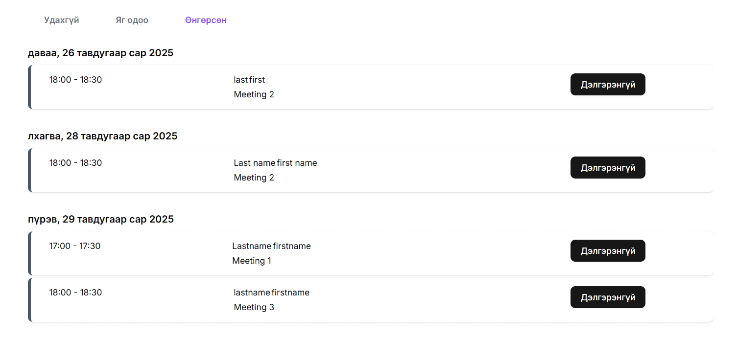Click the Meeting 3 title
Screen dimensions: 738x338
click(x=254, y=307)
